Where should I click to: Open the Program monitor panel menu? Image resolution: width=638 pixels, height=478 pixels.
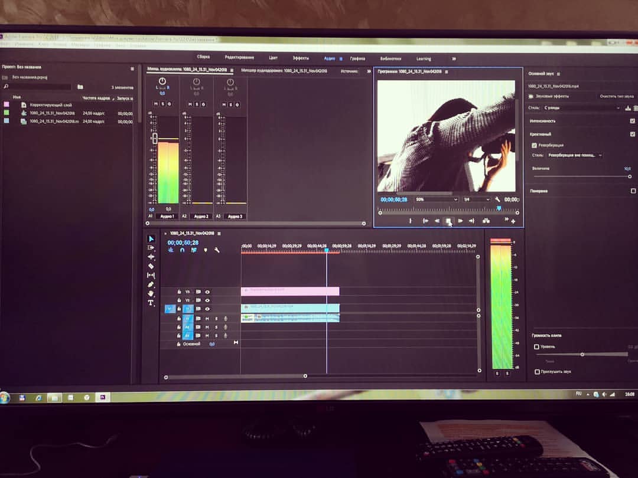tap(447, 71)
